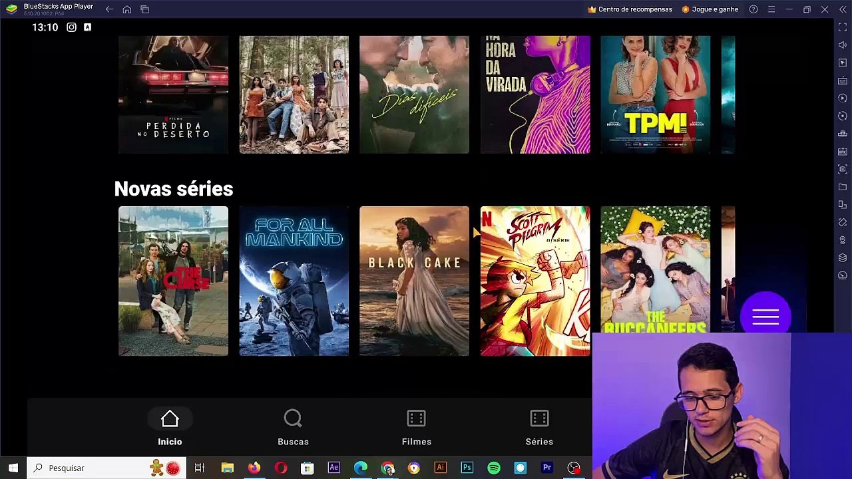
Task: Open keyboard controls in BlueStacks sidebar
Action: pos(843,80)
